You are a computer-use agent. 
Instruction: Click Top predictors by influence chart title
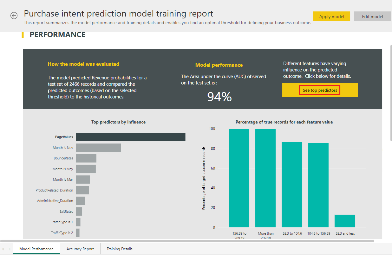pyautogui.click(x=118, y=122)
